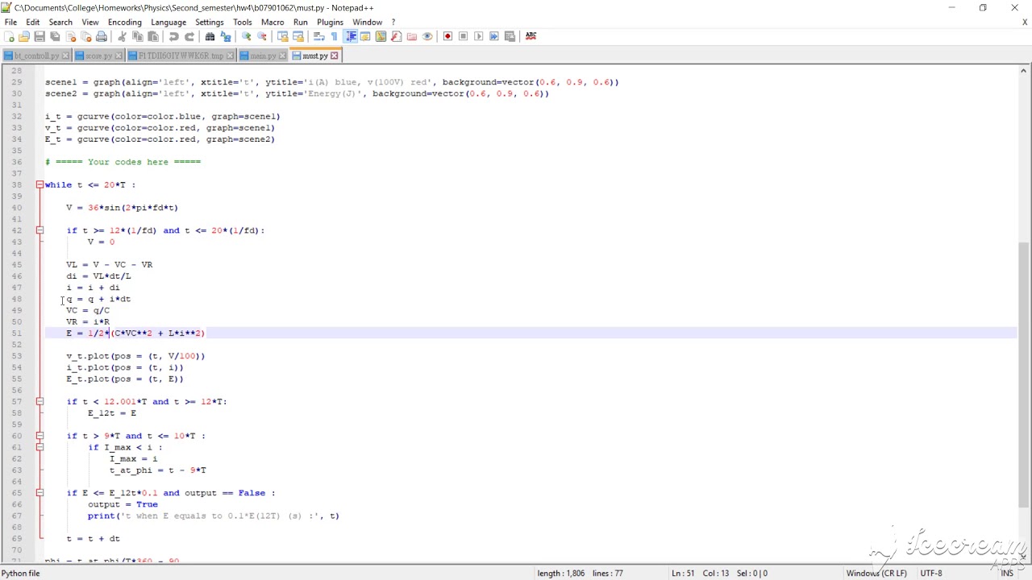This screenshot has height=580, width=1032.
Task: Redo the edit using the toolbar arrow
Action: click(x=189, y=36)
